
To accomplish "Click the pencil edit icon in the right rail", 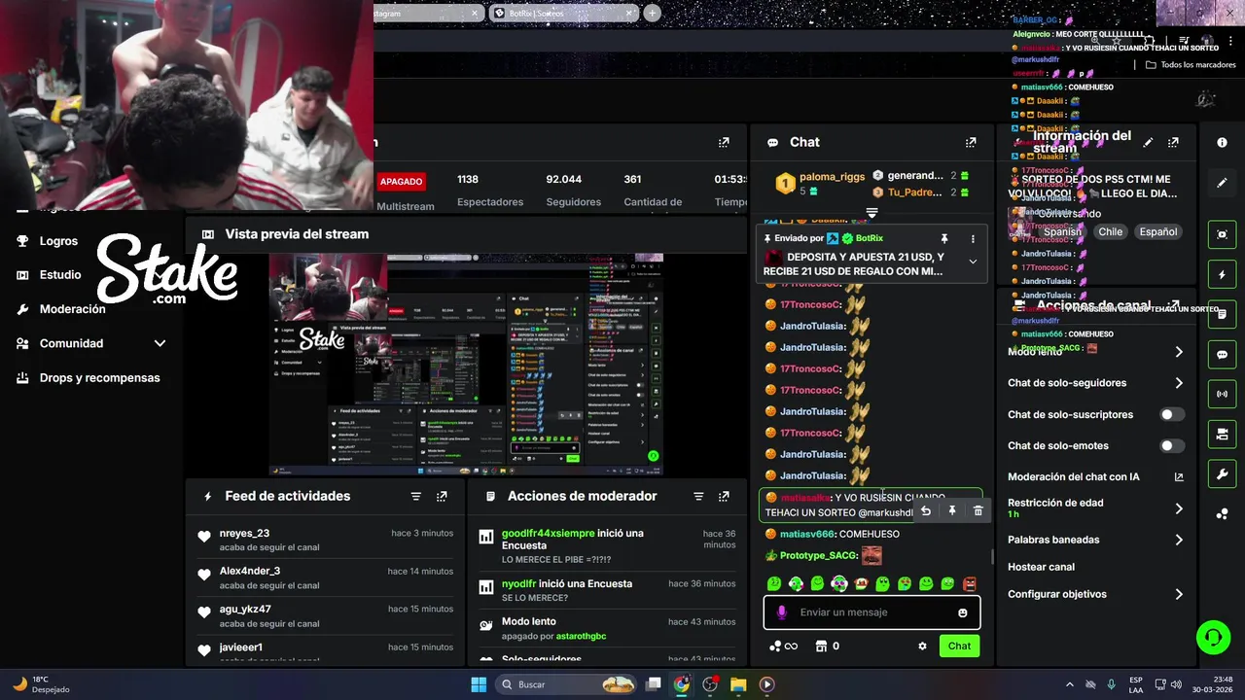I will pyautogui.click(x=1223, y=183).
